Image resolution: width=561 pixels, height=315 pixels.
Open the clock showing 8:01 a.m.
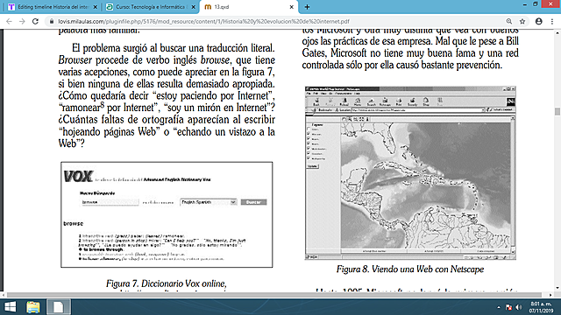point(542,307)
